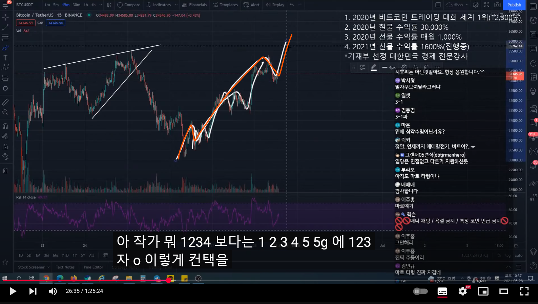Play the YouTube video
This screenshot has width=538, height=304.
[x=13, y=291]
